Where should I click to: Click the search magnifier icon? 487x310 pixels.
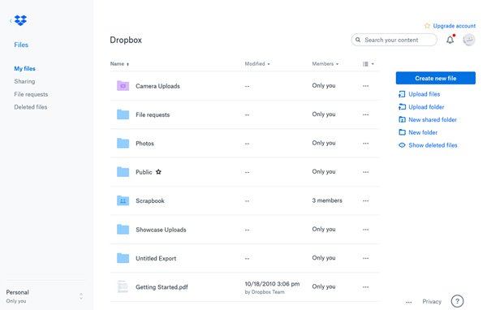[x=358, y=40]
